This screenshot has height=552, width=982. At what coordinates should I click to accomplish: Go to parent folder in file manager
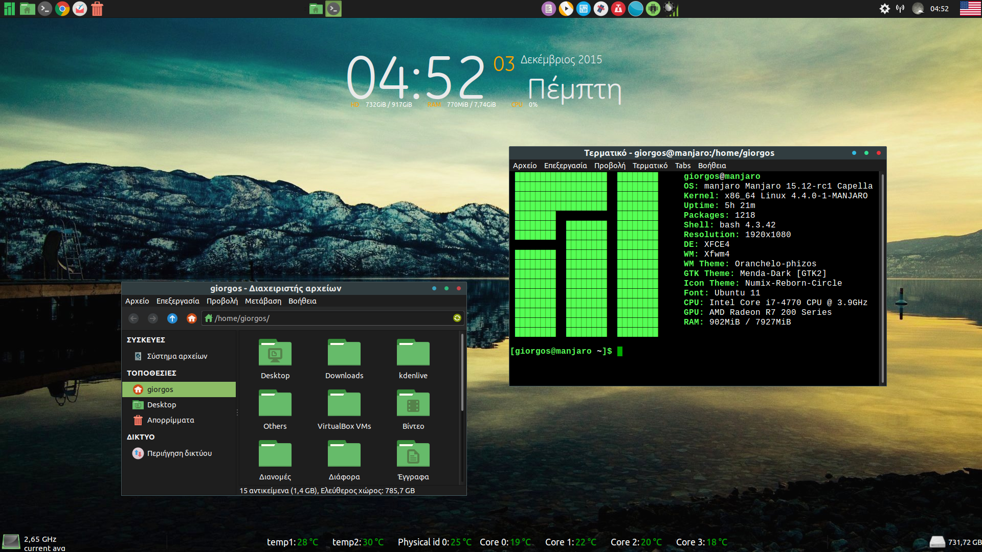click(172, 318)
